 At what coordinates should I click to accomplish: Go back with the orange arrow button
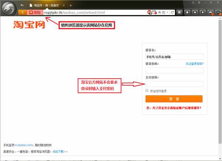click(23, 13)
